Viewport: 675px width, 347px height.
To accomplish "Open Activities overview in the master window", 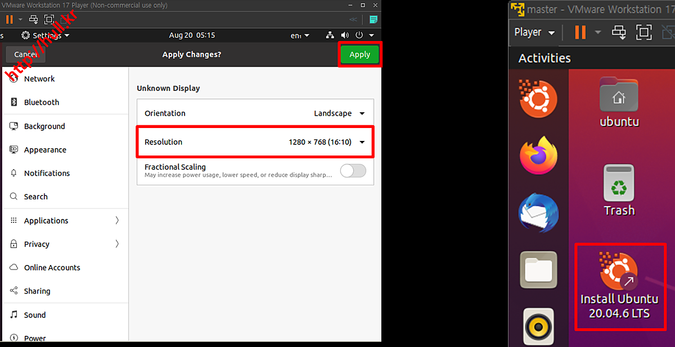I will [x=544, y=58].
